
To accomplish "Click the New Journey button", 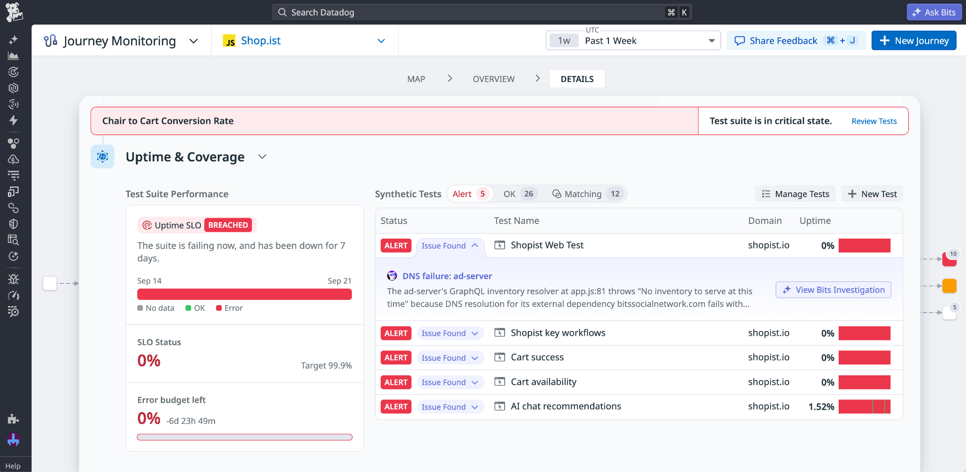I will [914, 41].
